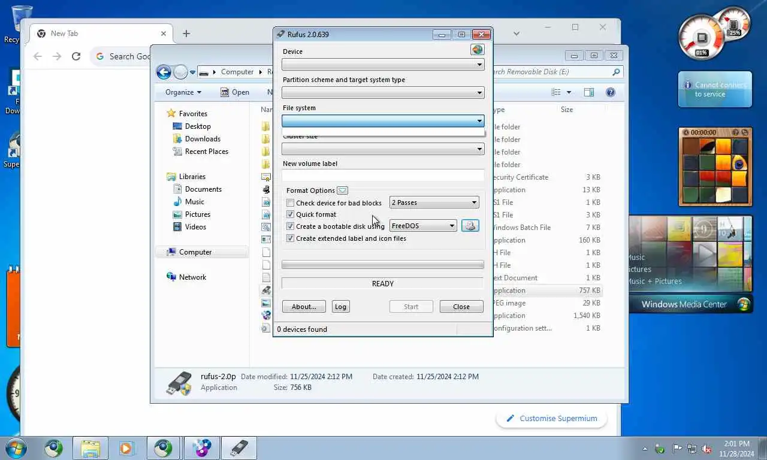Open the Rufus Log button
The width and height of the screenshot is (767, 460).
click(x=340, y=307)
